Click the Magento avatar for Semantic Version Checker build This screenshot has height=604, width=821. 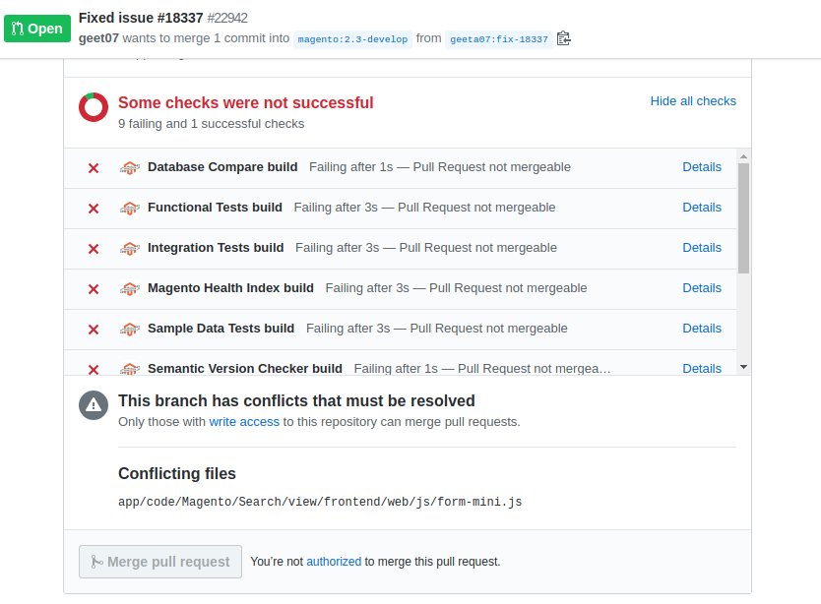point(129,368)
